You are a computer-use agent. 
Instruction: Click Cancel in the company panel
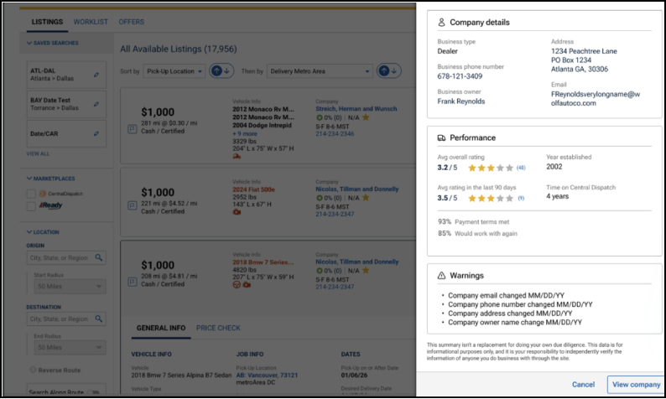tap(583, 384)
